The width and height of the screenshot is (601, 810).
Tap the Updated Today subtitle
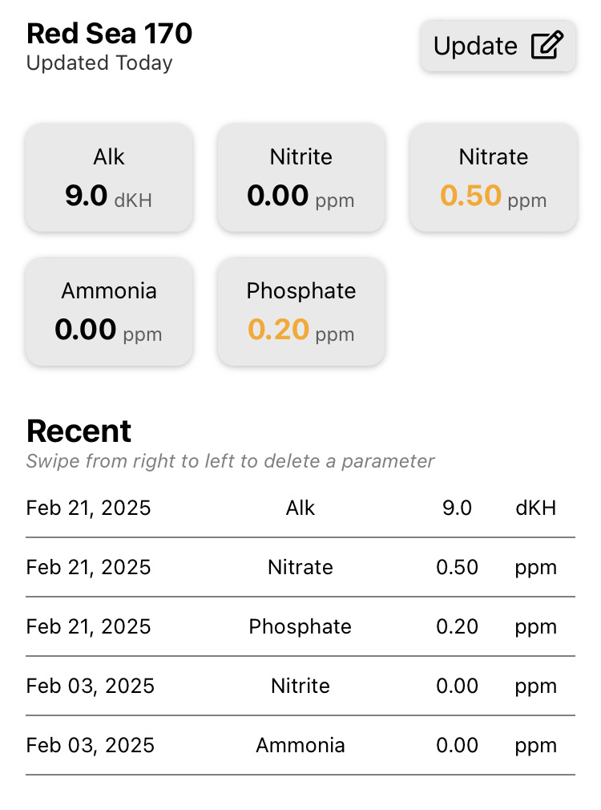click(x=99, y=63)
